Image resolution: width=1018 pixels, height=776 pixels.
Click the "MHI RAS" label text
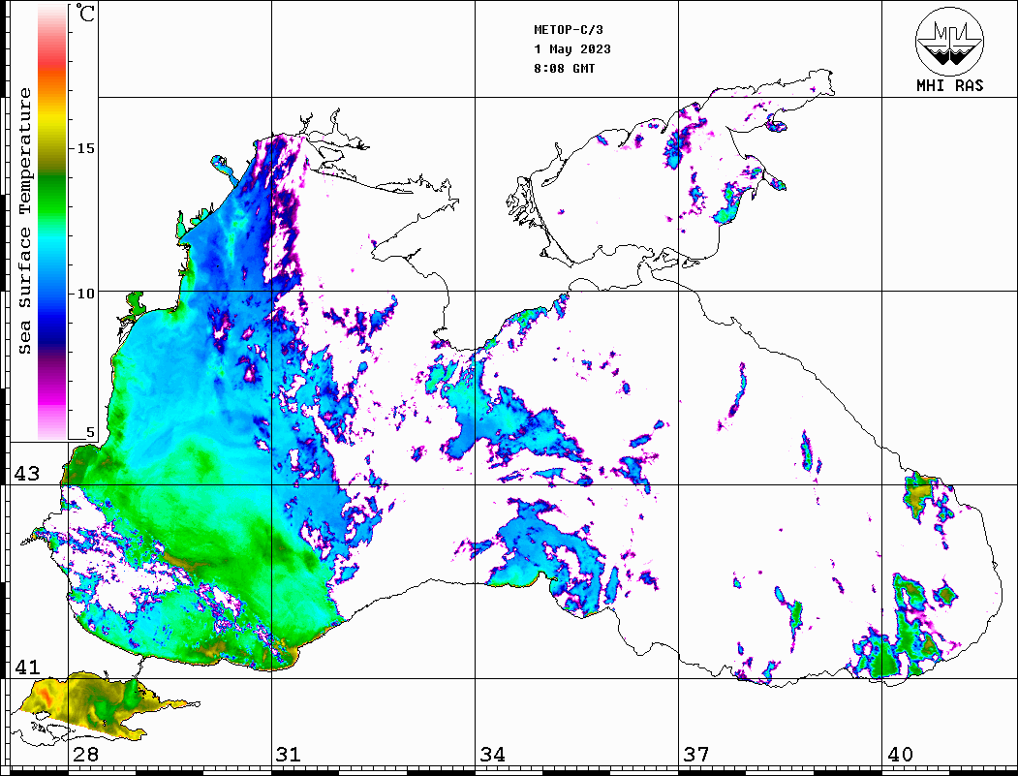coord(950,85)
